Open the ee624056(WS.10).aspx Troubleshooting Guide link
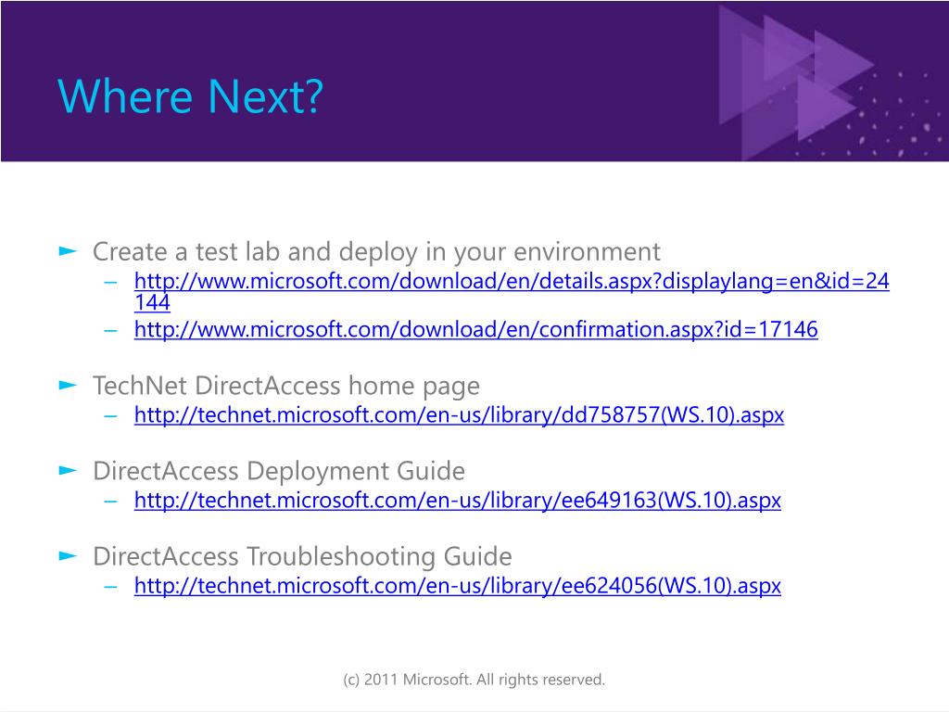The height and width of the screenshot is (712, 949). [458, 586]
